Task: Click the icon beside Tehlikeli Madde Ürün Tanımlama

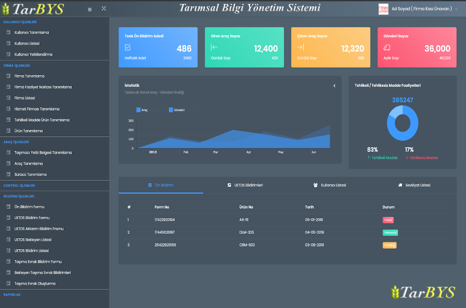Action: click(8, 120)
